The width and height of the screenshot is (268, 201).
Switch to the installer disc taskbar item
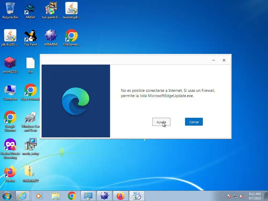(x=137, y=196)
